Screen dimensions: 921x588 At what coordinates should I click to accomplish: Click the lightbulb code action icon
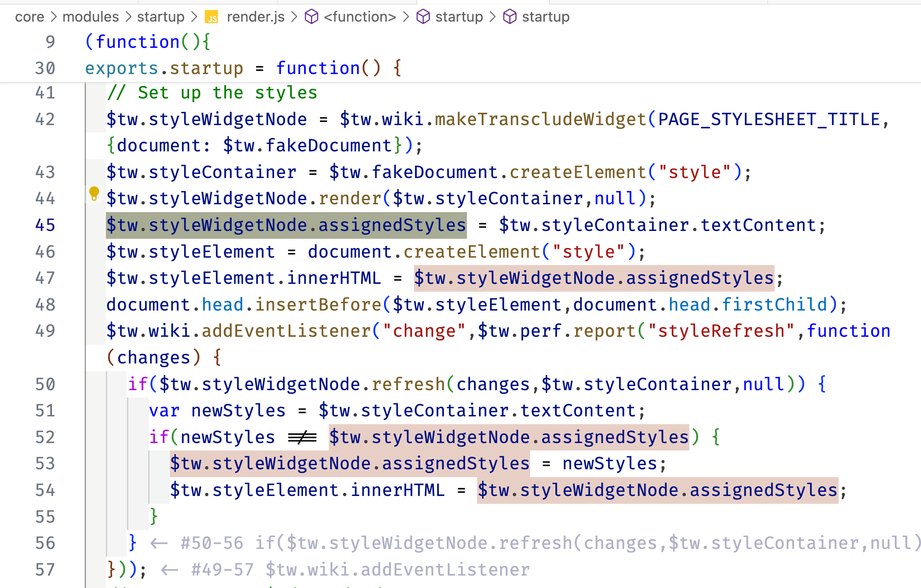pos(94,194)
